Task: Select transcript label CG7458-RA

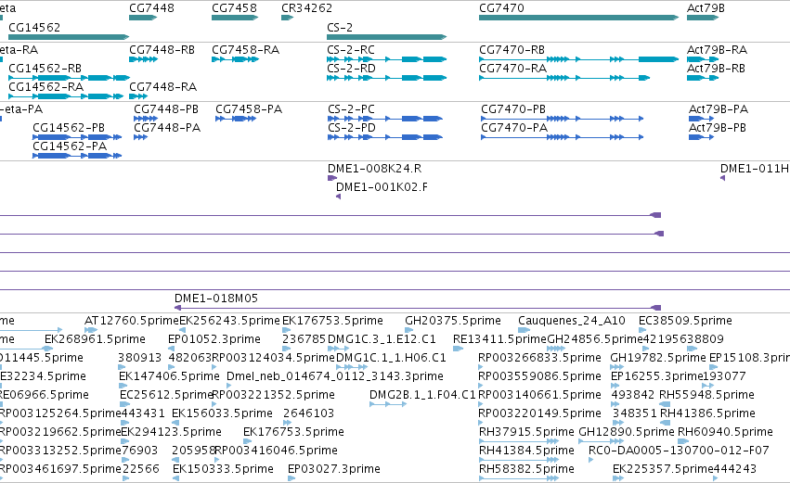Action: (245, 50)
